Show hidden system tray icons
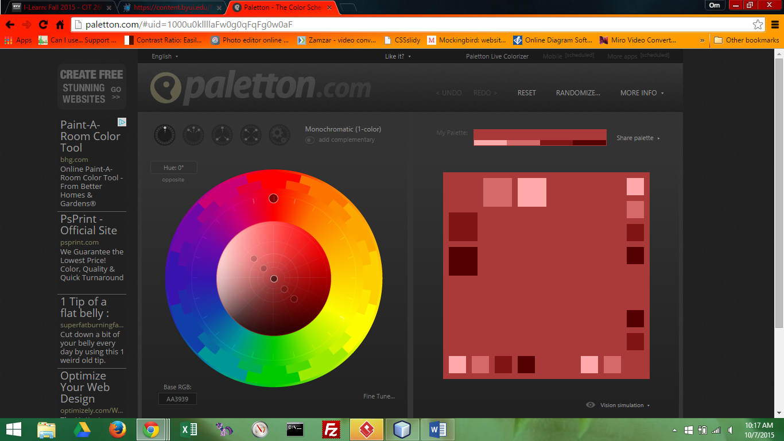This screenshot has width=784, height=441. coord(674,430)
